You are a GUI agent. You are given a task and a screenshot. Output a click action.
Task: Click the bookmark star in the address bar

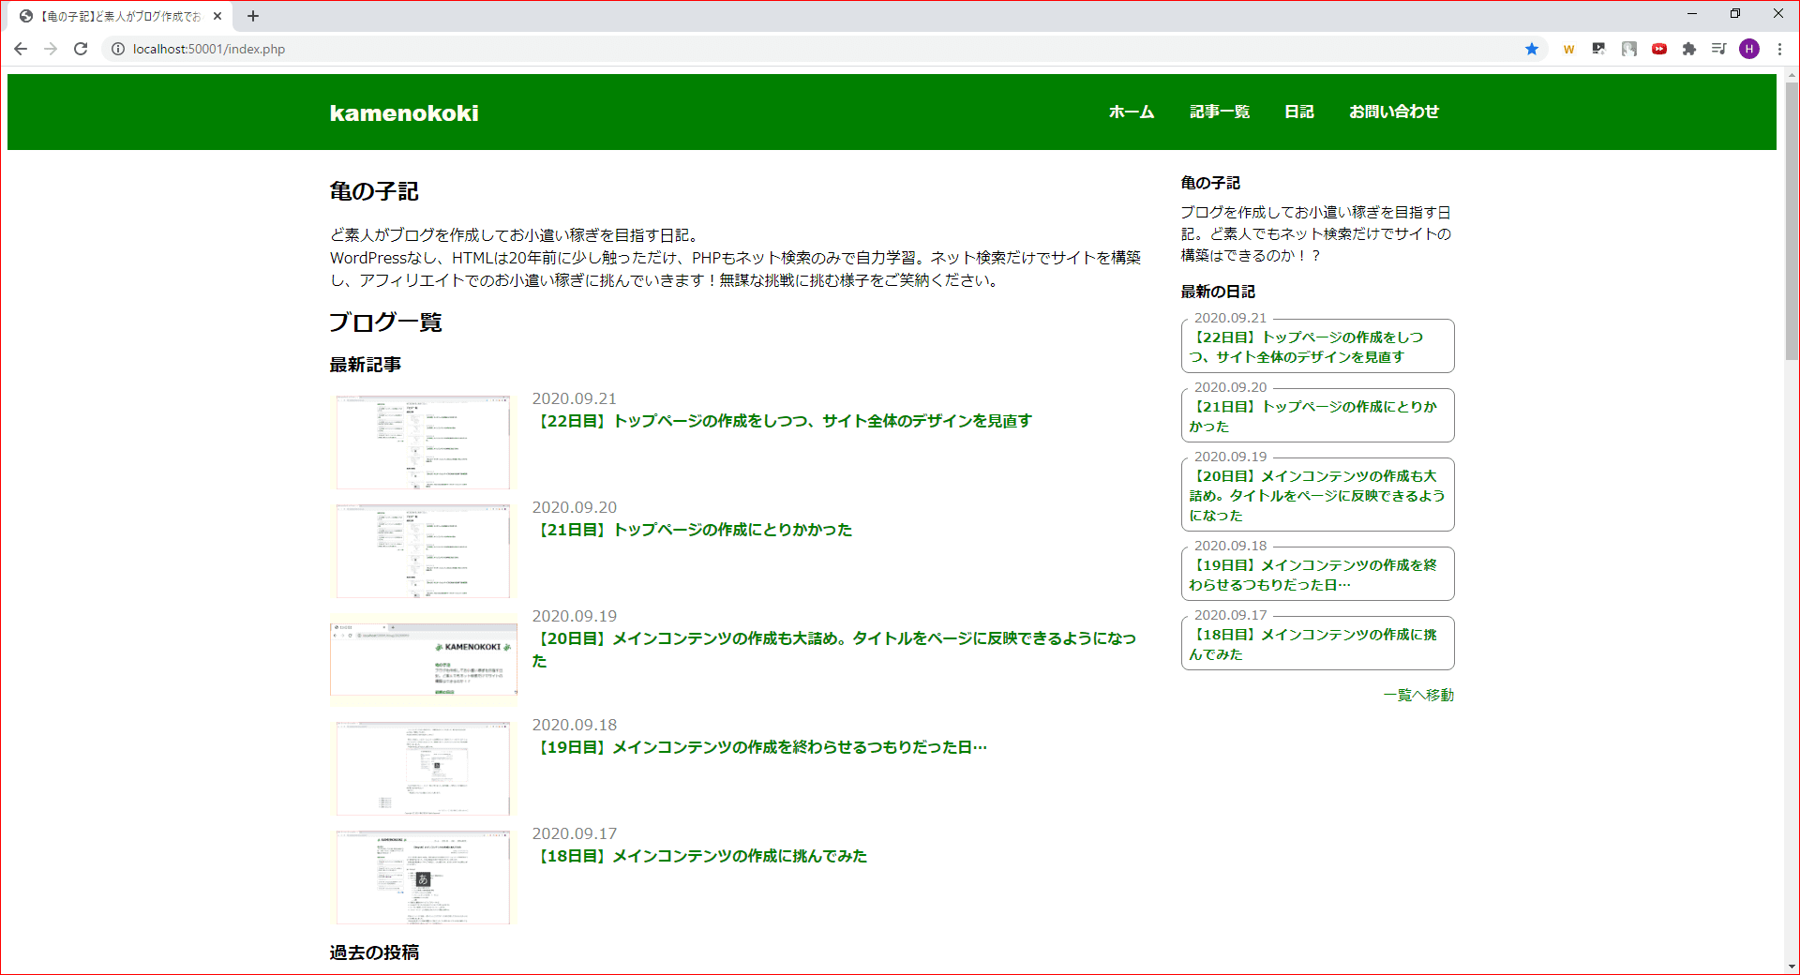point(1532,49)
